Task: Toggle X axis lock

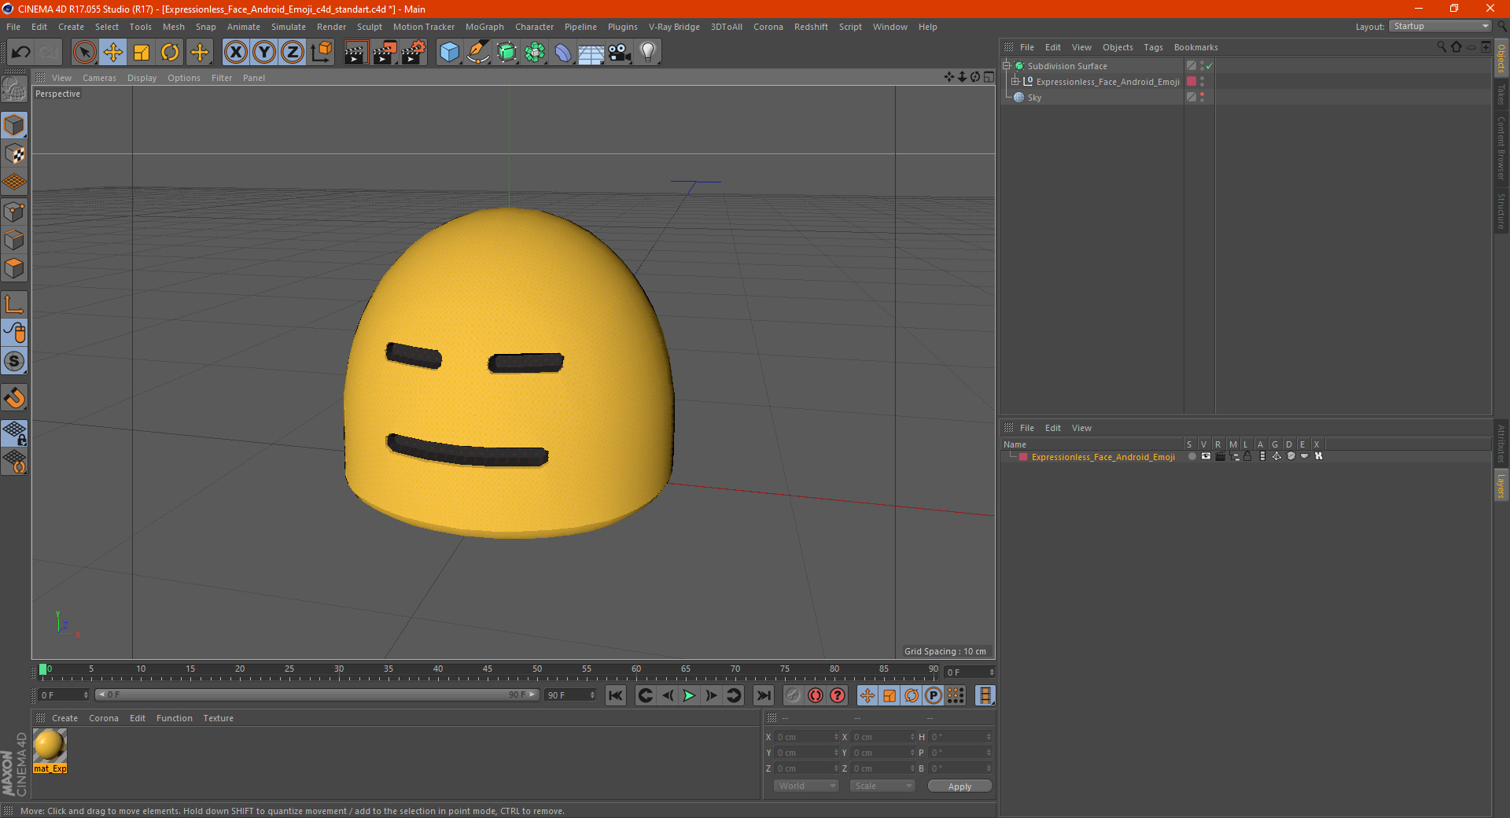Action: pos(235,53)
